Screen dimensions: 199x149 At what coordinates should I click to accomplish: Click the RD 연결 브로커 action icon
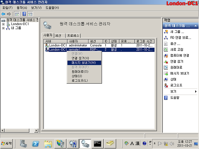[166, 38]
